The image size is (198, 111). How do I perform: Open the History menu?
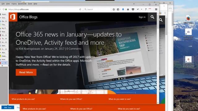14,4
